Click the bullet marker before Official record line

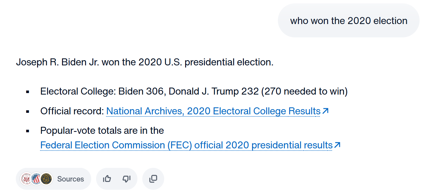(28, 112)
